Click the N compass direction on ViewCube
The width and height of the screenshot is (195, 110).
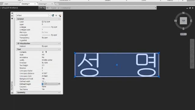point(183,13)
